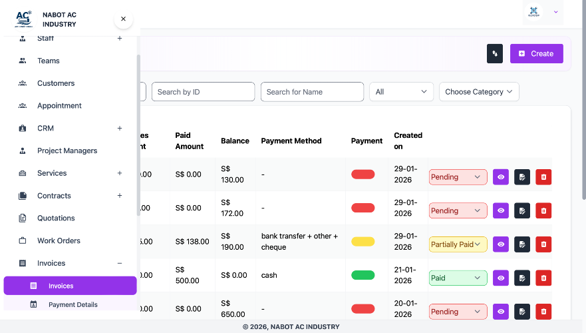The width and height of the screenshot is (586, 333).
Task: Open Work Orders in the sidebar
Action: pos(71,240)
